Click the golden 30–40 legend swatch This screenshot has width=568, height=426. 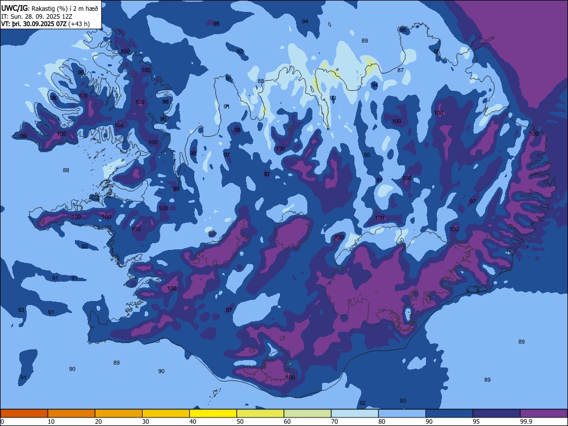pyautogui.click(x=166, y=414)
